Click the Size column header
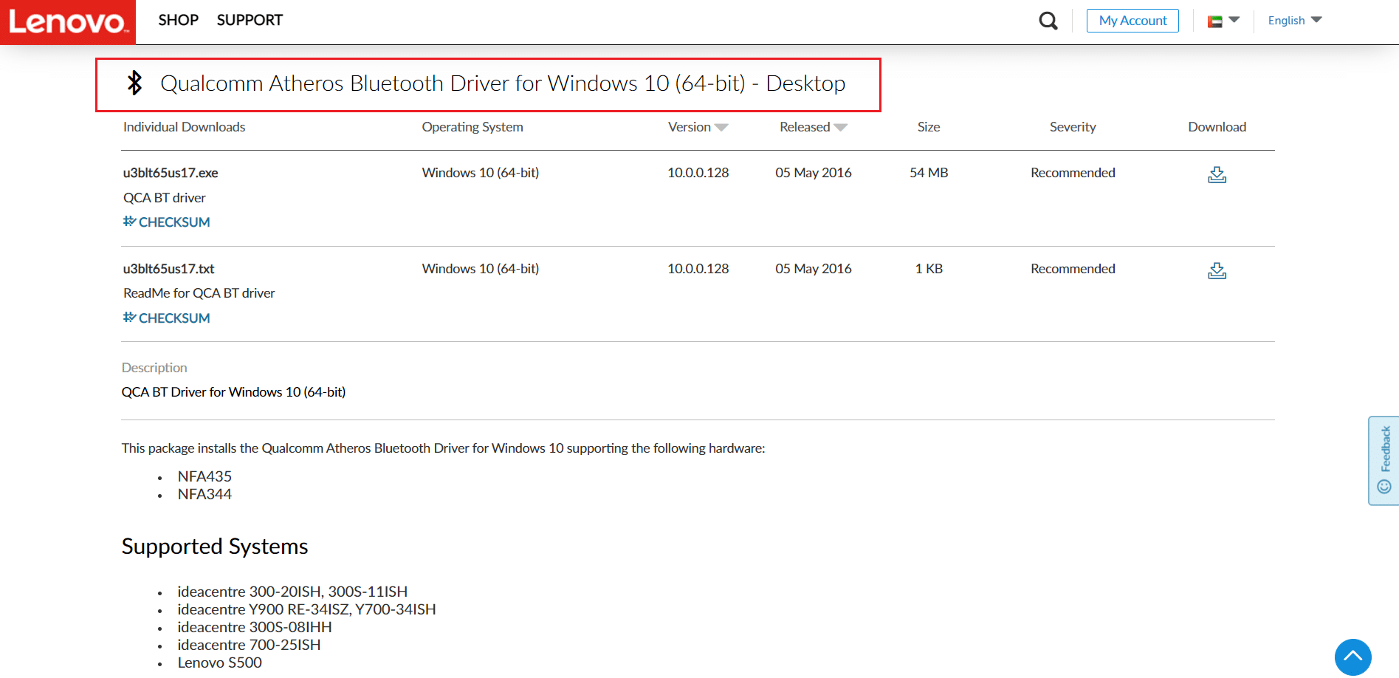 pos(929,127)
